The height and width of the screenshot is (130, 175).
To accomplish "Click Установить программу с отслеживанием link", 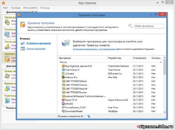I will coord(94,49).
